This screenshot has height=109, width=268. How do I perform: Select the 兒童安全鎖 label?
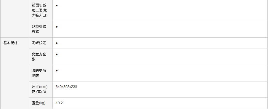tap(39, 57)
